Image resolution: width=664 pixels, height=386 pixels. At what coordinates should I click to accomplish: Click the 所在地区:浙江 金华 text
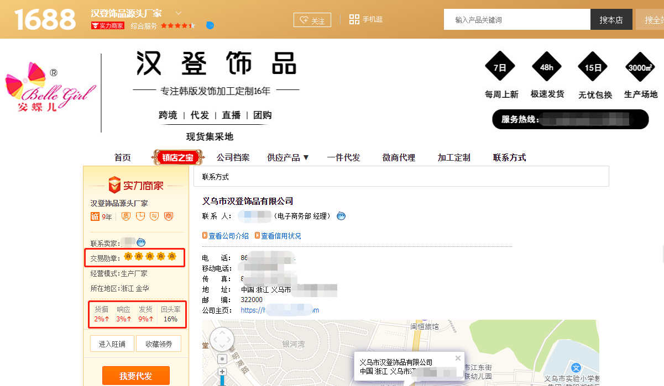[x=120, y=288]
